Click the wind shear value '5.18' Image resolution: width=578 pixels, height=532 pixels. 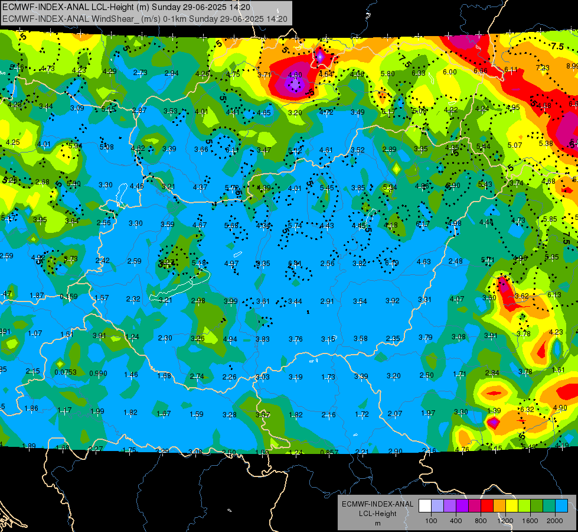(199, 263)
